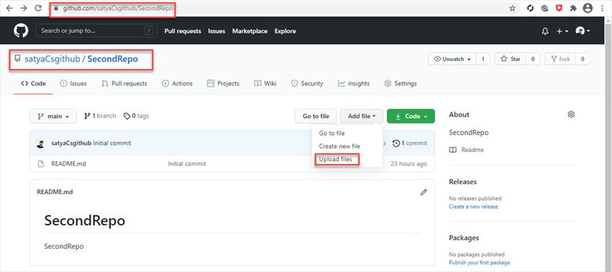Click the README.md file icon

point(40,164)
